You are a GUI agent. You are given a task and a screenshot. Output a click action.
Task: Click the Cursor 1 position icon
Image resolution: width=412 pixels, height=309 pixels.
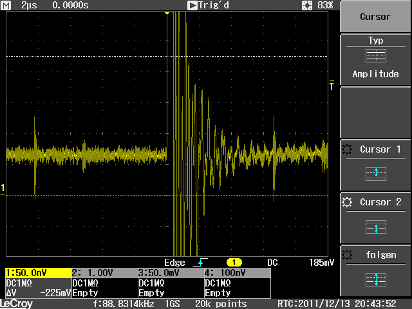pyautogui.click(x=375, y=173)
